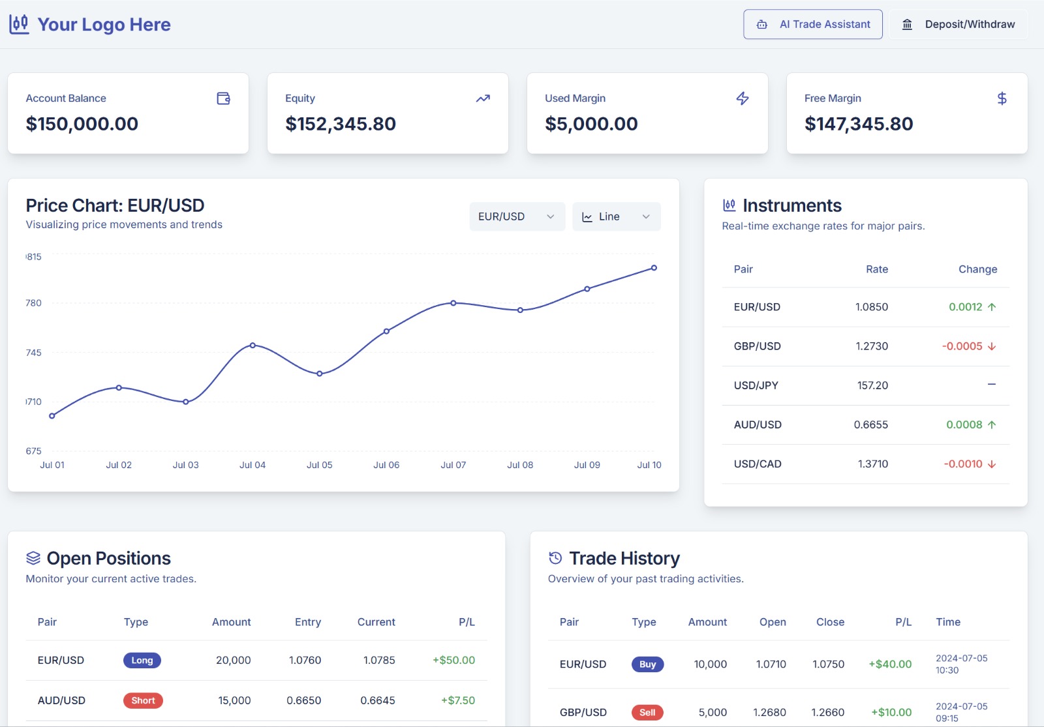Click the +$10.00 profit for GBP/USD trade
The height and width of the screenshot is (727, 1044).
891,713
